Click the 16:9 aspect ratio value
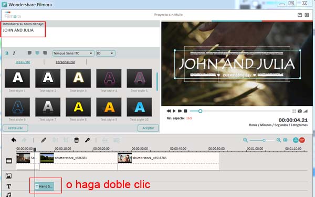This screenshot has width=315, height=197. (189, 118)
